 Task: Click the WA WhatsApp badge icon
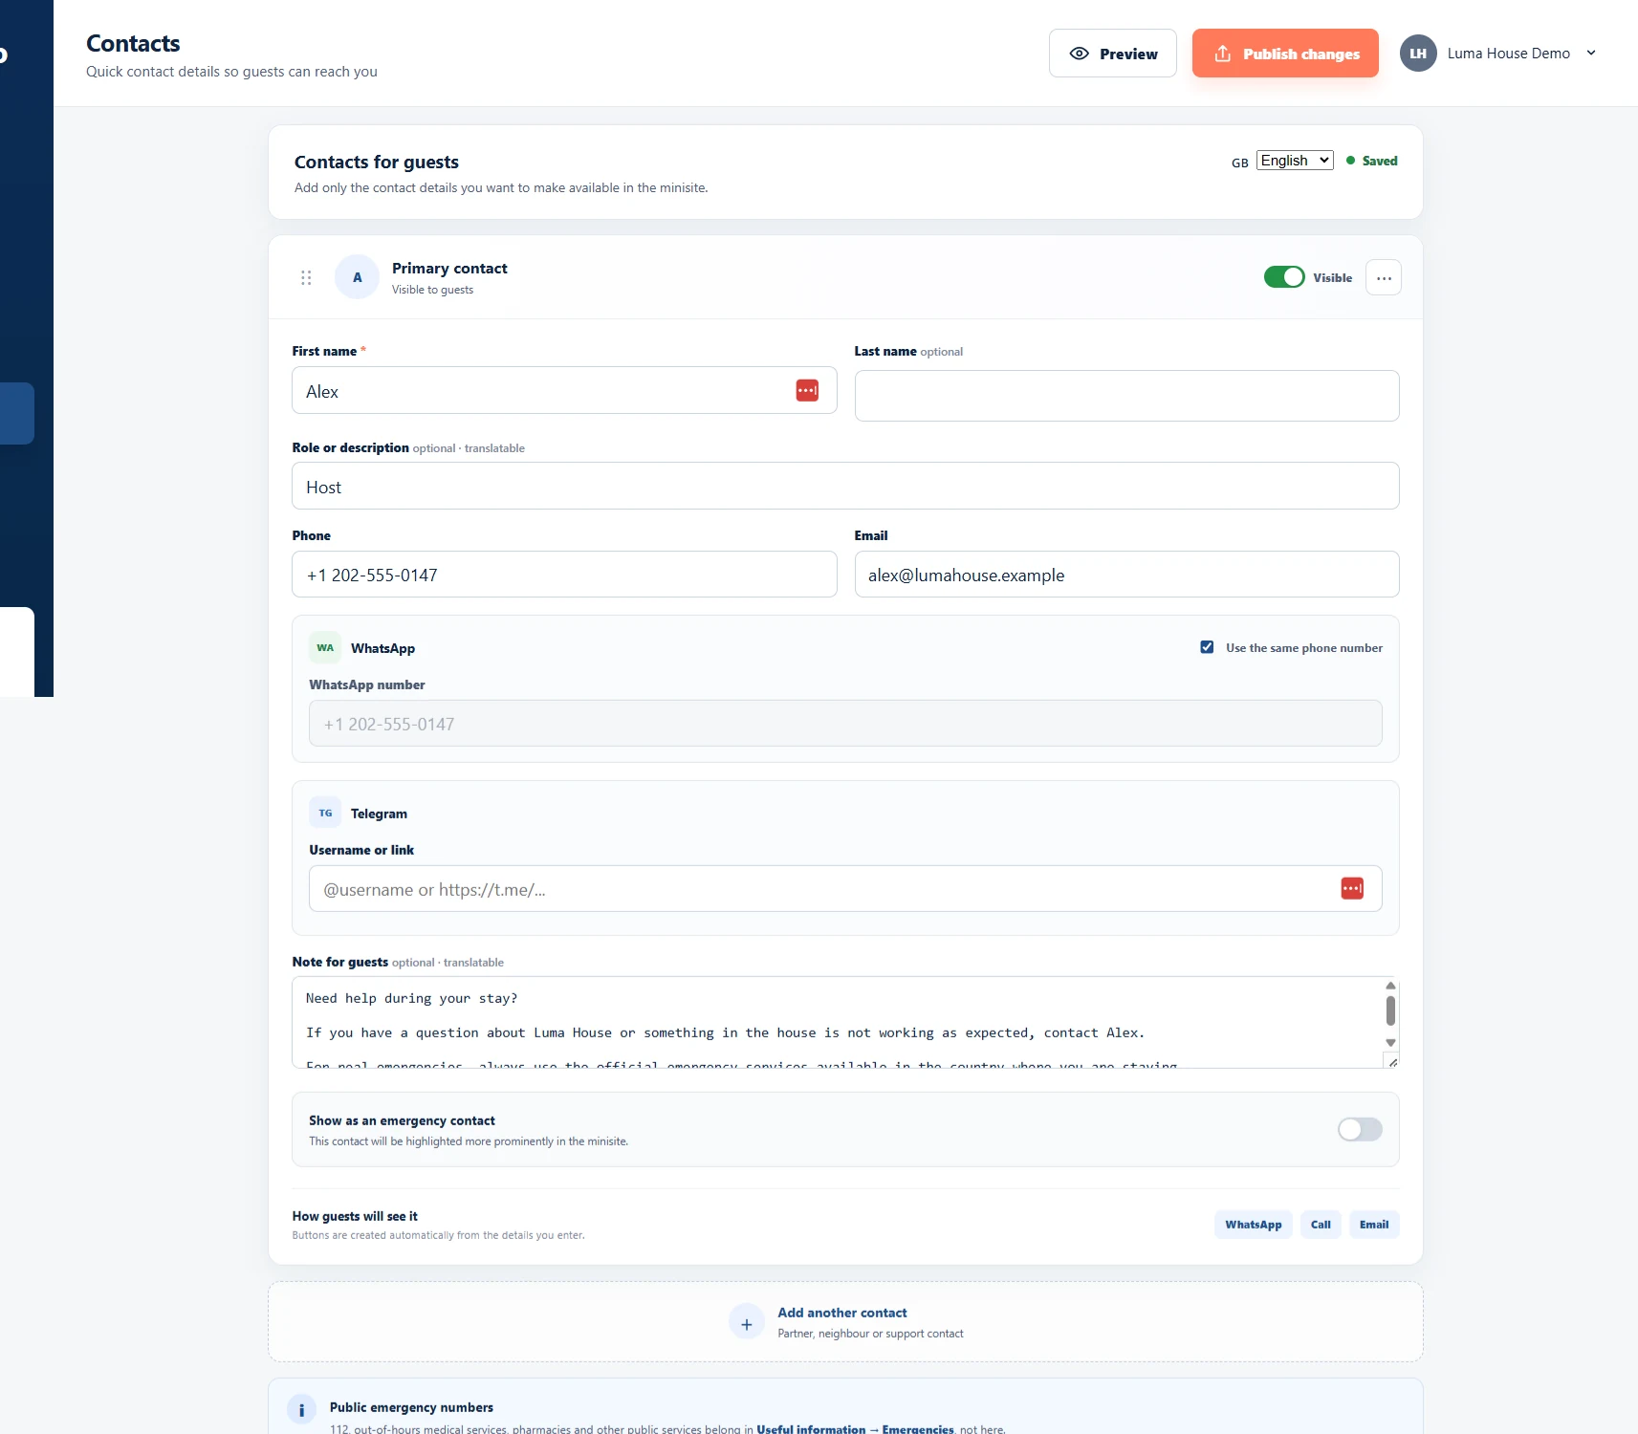click(x=325, y=648)
